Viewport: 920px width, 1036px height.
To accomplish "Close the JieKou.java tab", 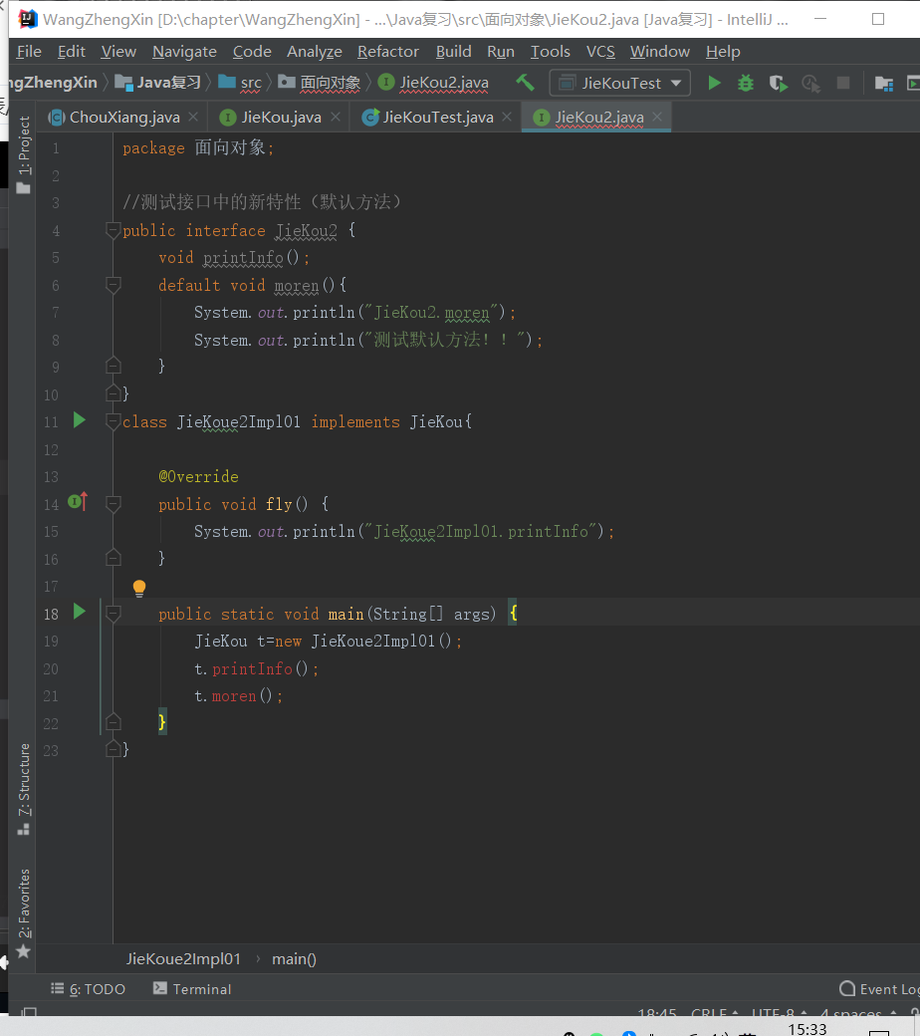I will (336, 117).
